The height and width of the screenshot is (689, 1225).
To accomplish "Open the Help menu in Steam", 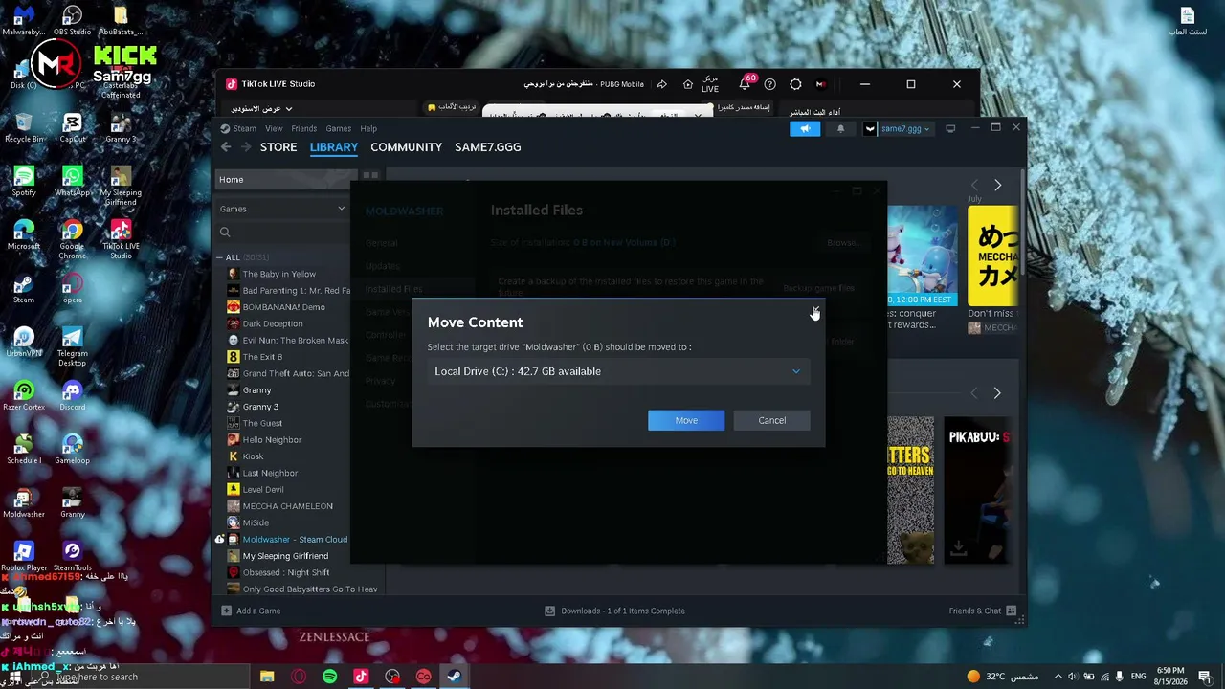I will pos(368,128).
